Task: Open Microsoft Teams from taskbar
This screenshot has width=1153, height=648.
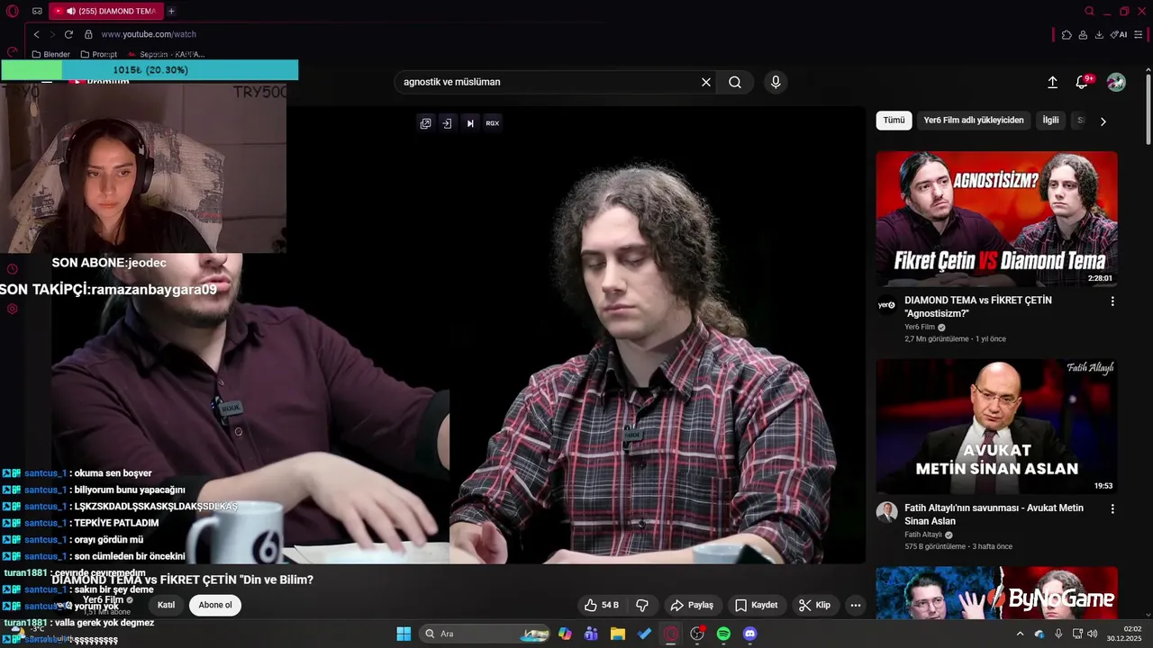Action: 591,634
